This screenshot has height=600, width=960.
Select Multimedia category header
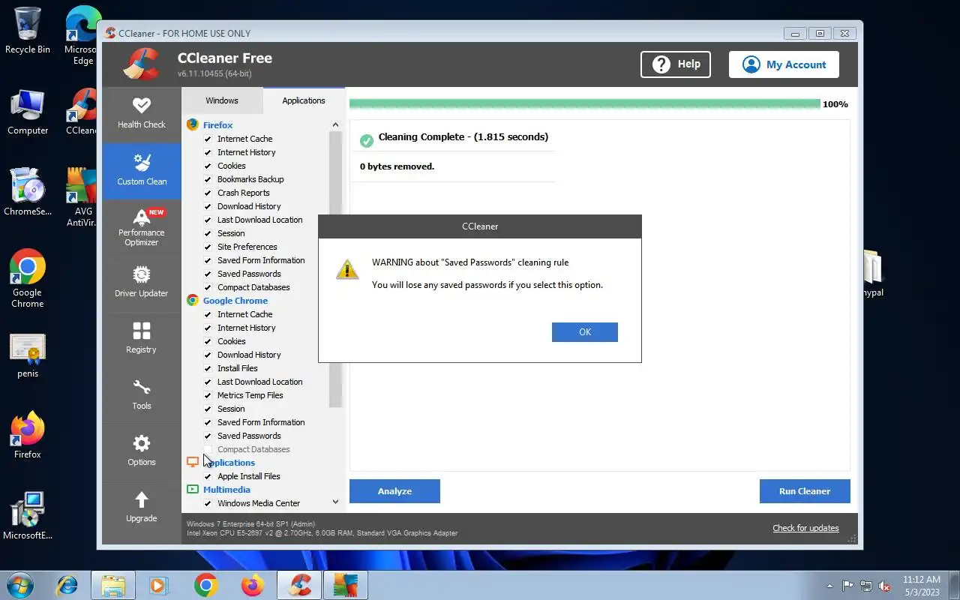point(226,490)
